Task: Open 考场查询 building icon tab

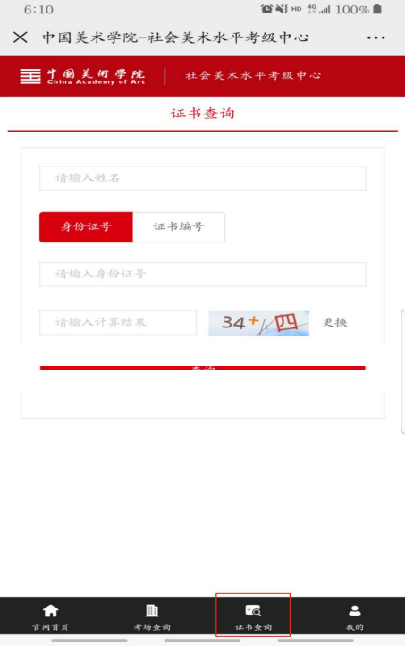Action: pos(152,616)
